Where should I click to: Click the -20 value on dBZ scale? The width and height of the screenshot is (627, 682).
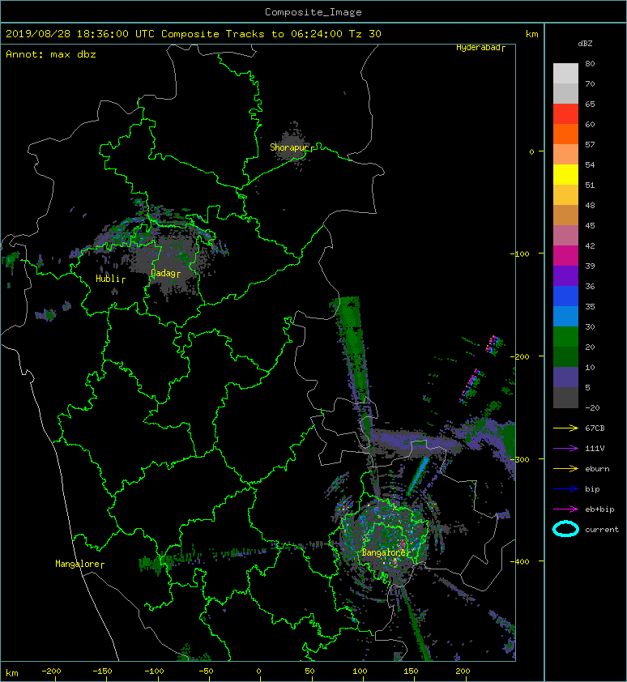click(x=592, y=408)
